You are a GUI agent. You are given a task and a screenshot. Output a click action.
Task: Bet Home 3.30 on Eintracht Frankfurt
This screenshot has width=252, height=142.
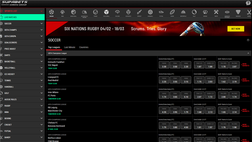click(x=164, y=65)
